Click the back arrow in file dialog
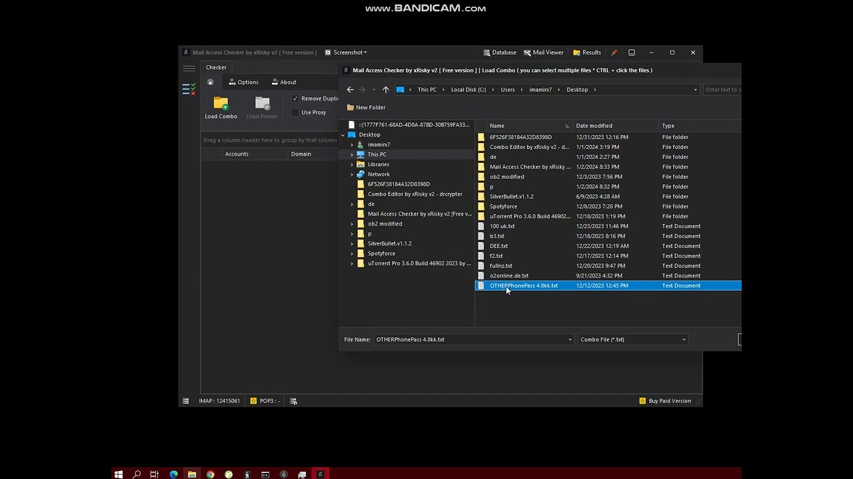The width and height of the screenshot is (853, 479). click(351, 90)
